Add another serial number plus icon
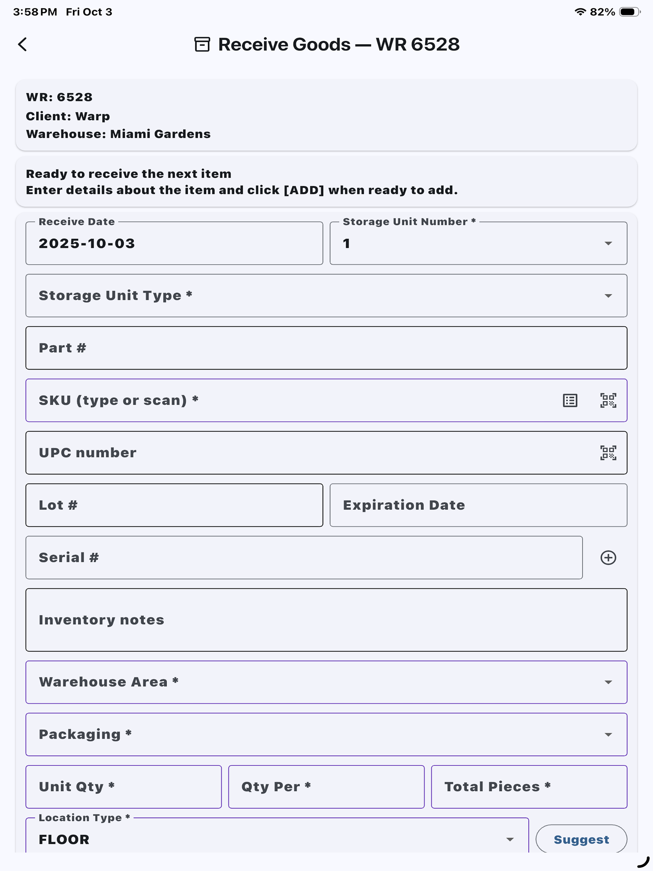 (608, 558)
